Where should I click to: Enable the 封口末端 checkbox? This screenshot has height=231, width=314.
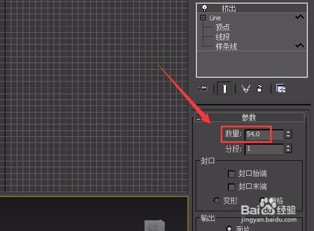pyautogui.click(x=231, y=187)
